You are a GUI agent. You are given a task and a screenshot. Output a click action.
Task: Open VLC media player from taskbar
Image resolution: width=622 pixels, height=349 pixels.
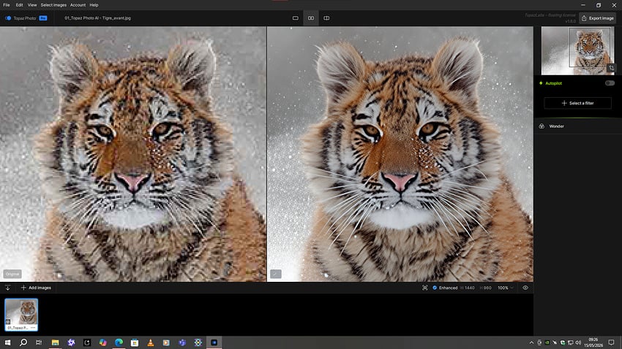150,342
